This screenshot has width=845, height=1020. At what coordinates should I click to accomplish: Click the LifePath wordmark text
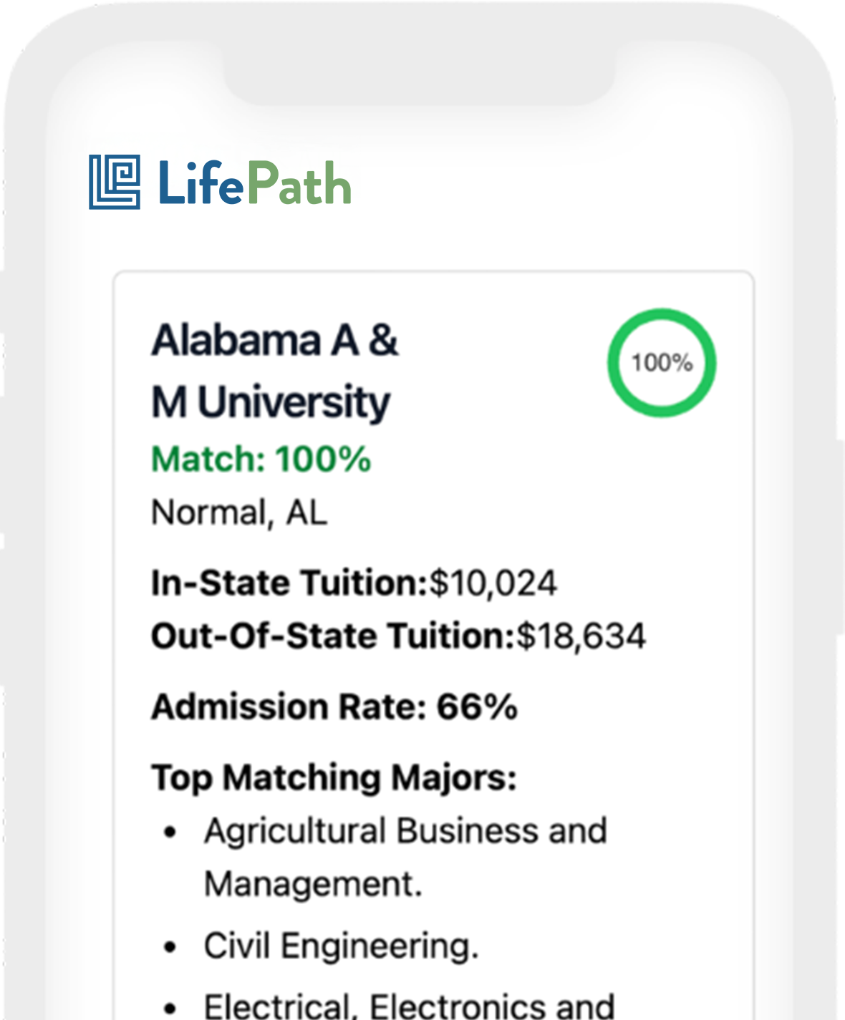254,183
